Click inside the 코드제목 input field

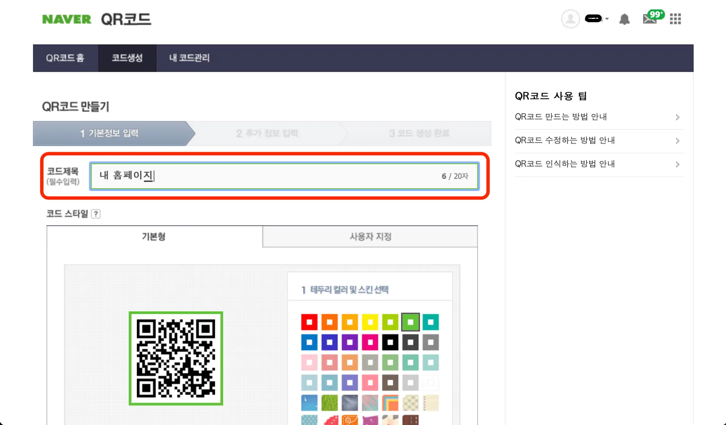click(284, 176)
